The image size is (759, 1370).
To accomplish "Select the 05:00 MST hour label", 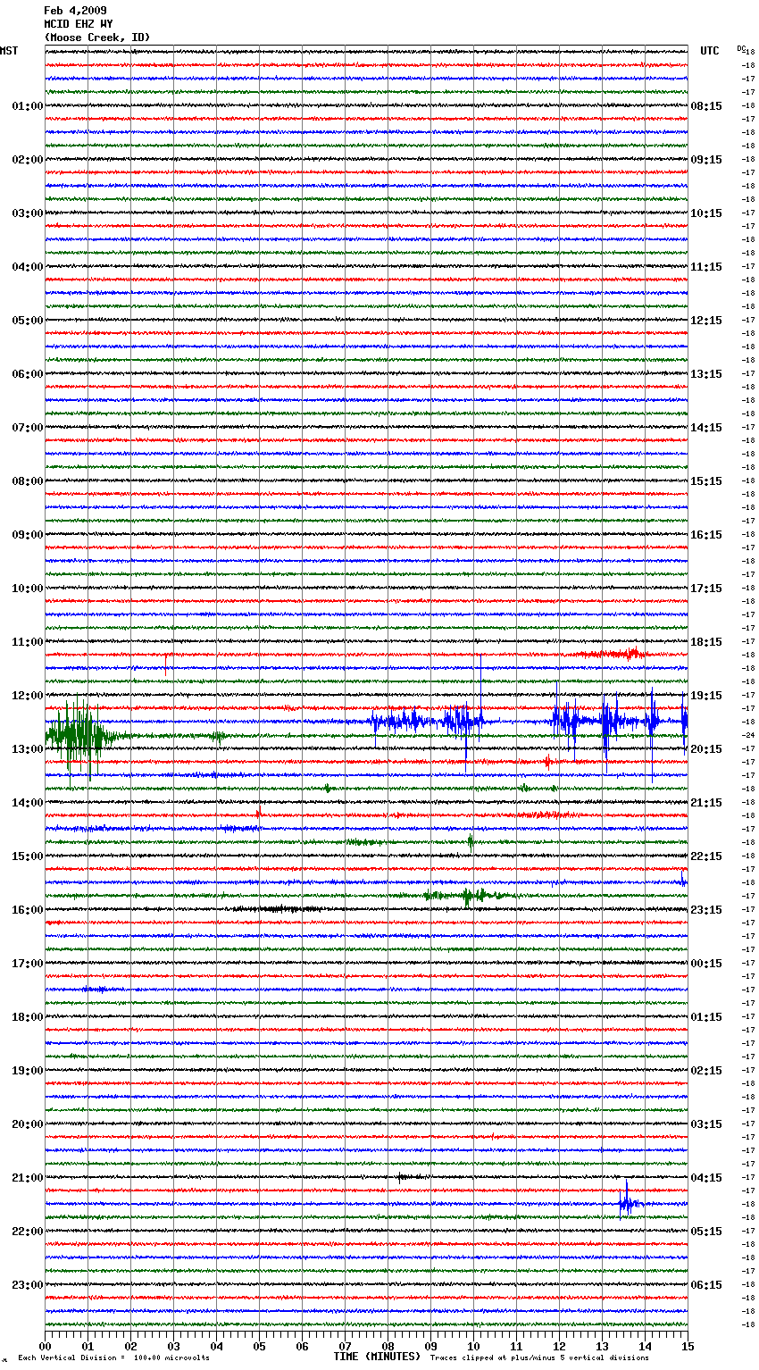I will 27,321.
